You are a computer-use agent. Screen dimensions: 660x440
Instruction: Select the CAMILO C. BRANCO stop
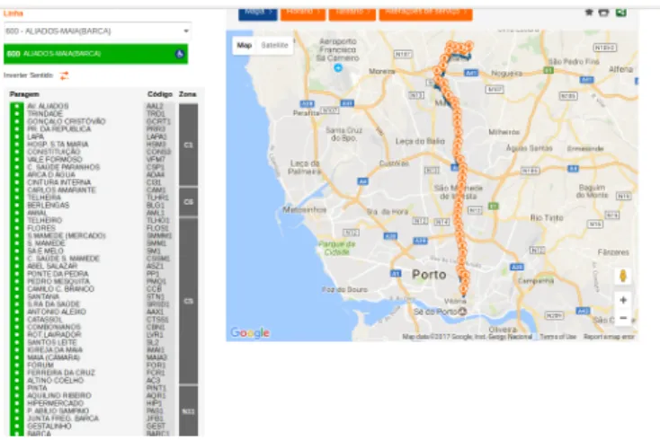tap(60, 289)
